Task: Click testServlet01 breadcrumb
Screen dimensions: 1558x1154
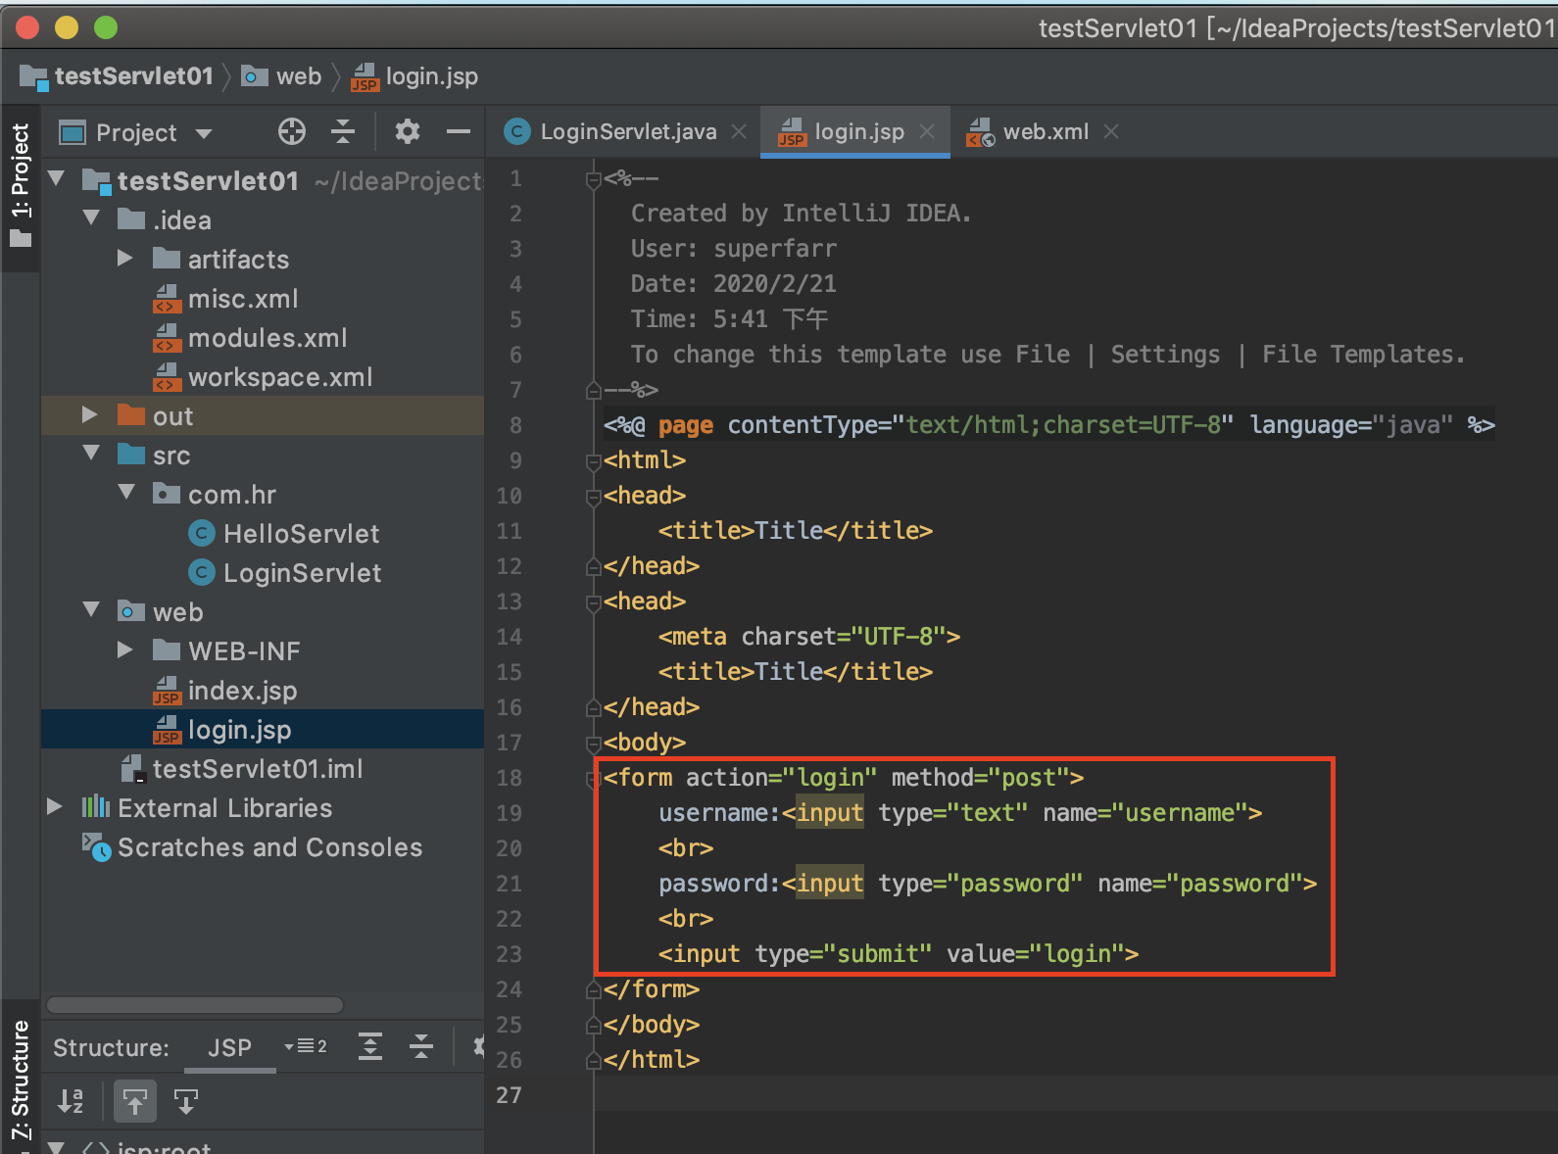Action: click(x=133, y=76)
